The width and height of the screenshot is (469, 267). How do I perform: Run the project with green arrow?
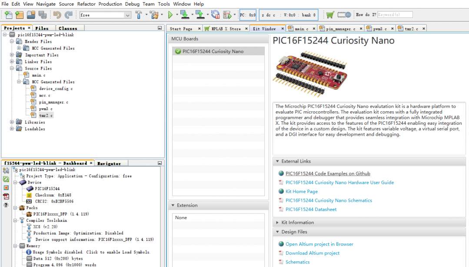coord(170,15)
